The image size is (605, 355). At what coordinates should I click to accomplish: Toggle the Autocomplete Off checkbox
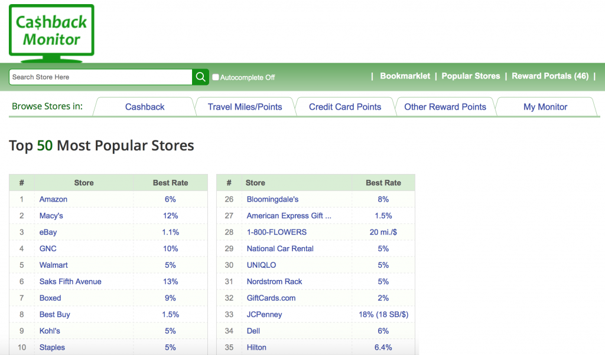tap(216, 77)
